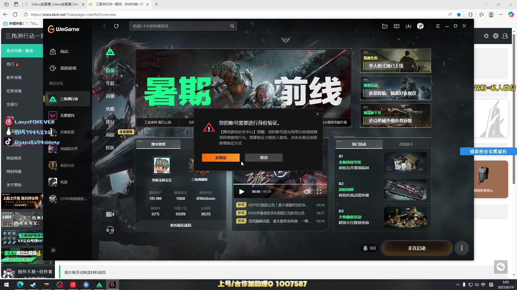Select 三角洲行动 game in recent list
The image size is (517, 290).
[68, 99]
